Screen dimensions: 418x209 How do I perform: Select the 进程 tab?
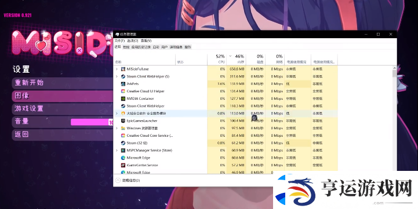pos(118,47)
